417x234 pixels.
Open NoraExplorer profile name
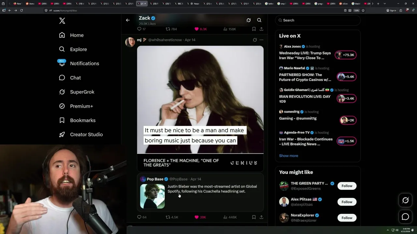(x=302, y=215)
